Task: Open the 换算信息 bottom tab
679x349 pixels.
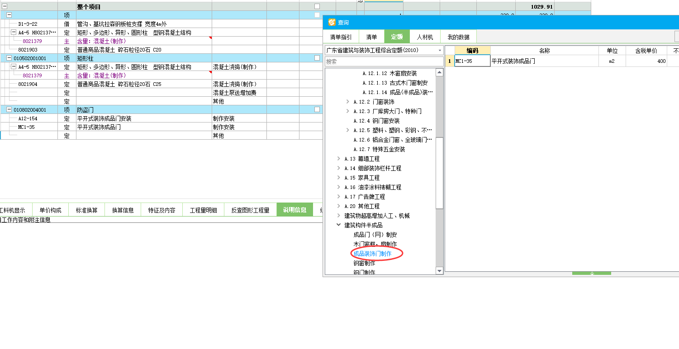Action: click(x=123, y=210)
